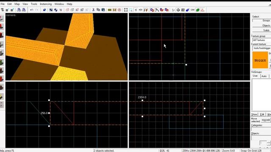Hide the unselected objects
Image resolution: width=271 pixels, height=152 pixels.
[x=72, y=10]
